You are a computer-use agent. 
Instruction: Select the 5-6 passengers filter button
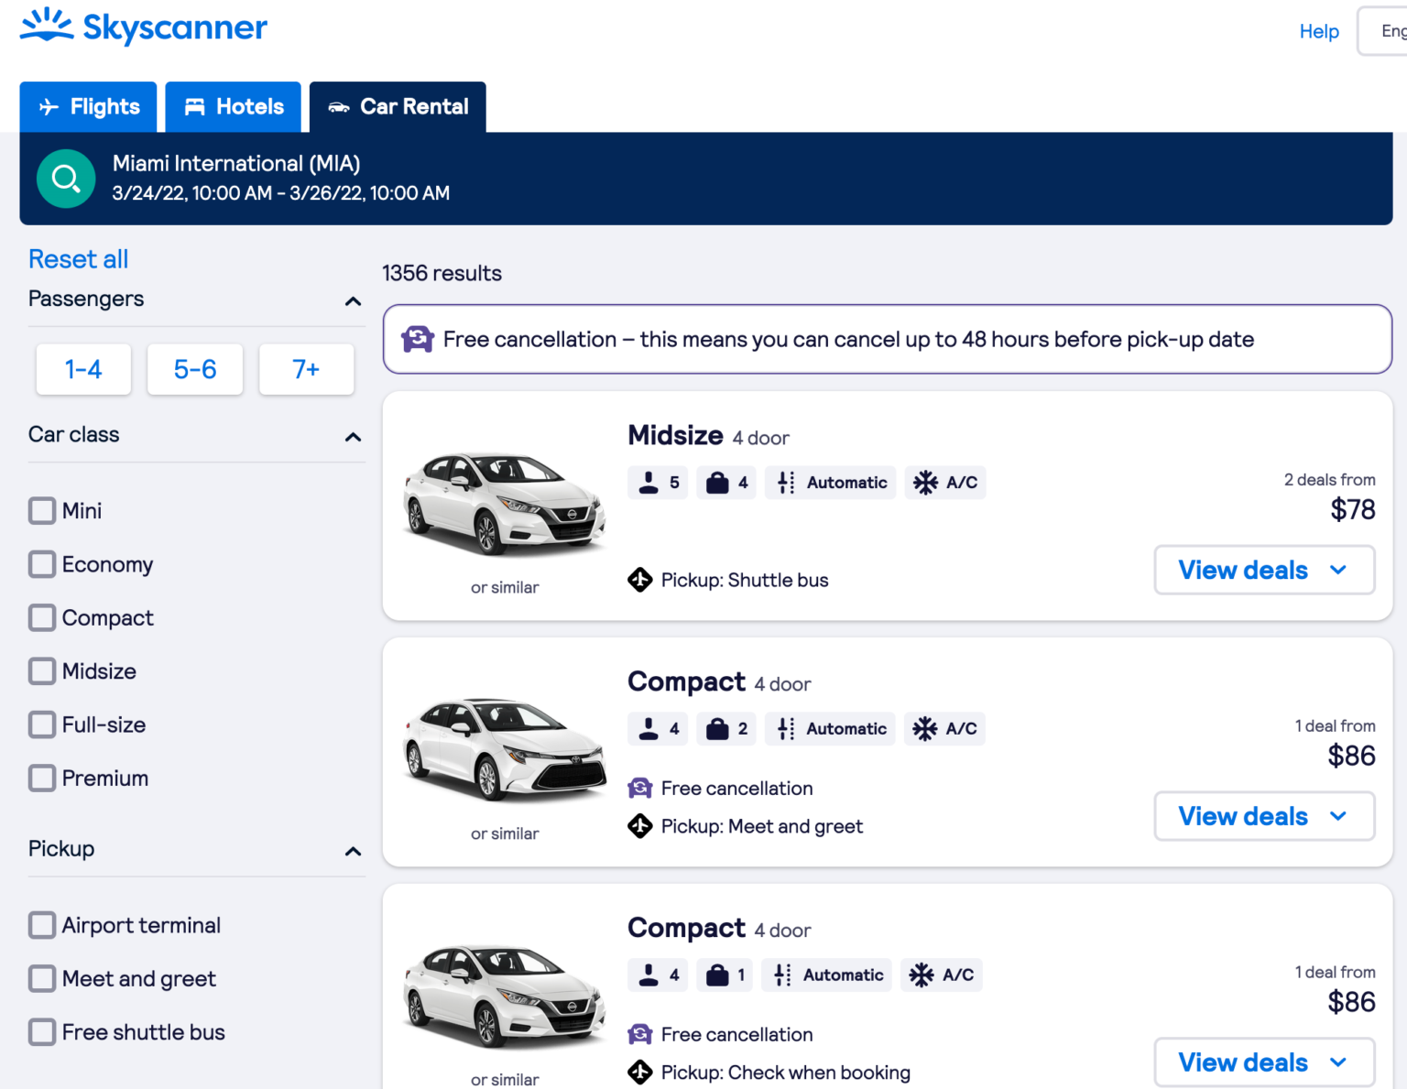[x=194, y=369]
